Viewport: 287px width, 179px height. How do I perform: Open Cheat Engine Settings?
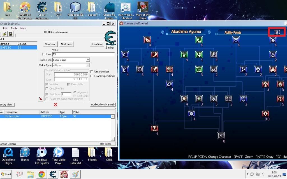[x=110, y=48]
